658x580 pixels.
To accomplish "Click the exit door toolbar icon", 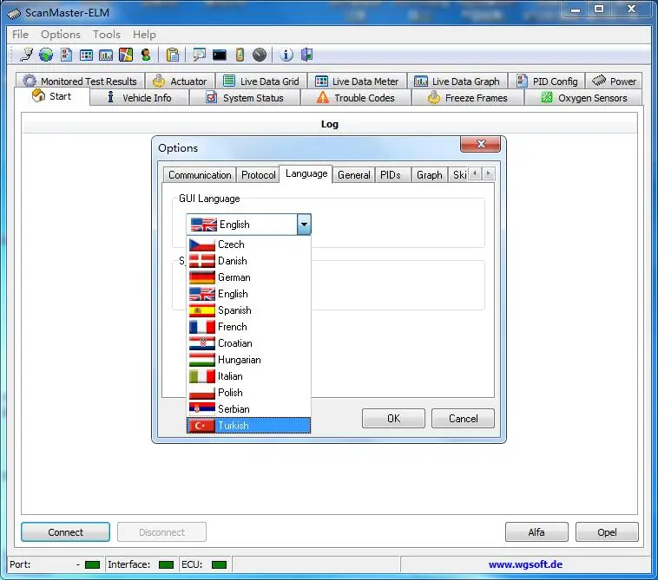I will click(x=306, y=55).
